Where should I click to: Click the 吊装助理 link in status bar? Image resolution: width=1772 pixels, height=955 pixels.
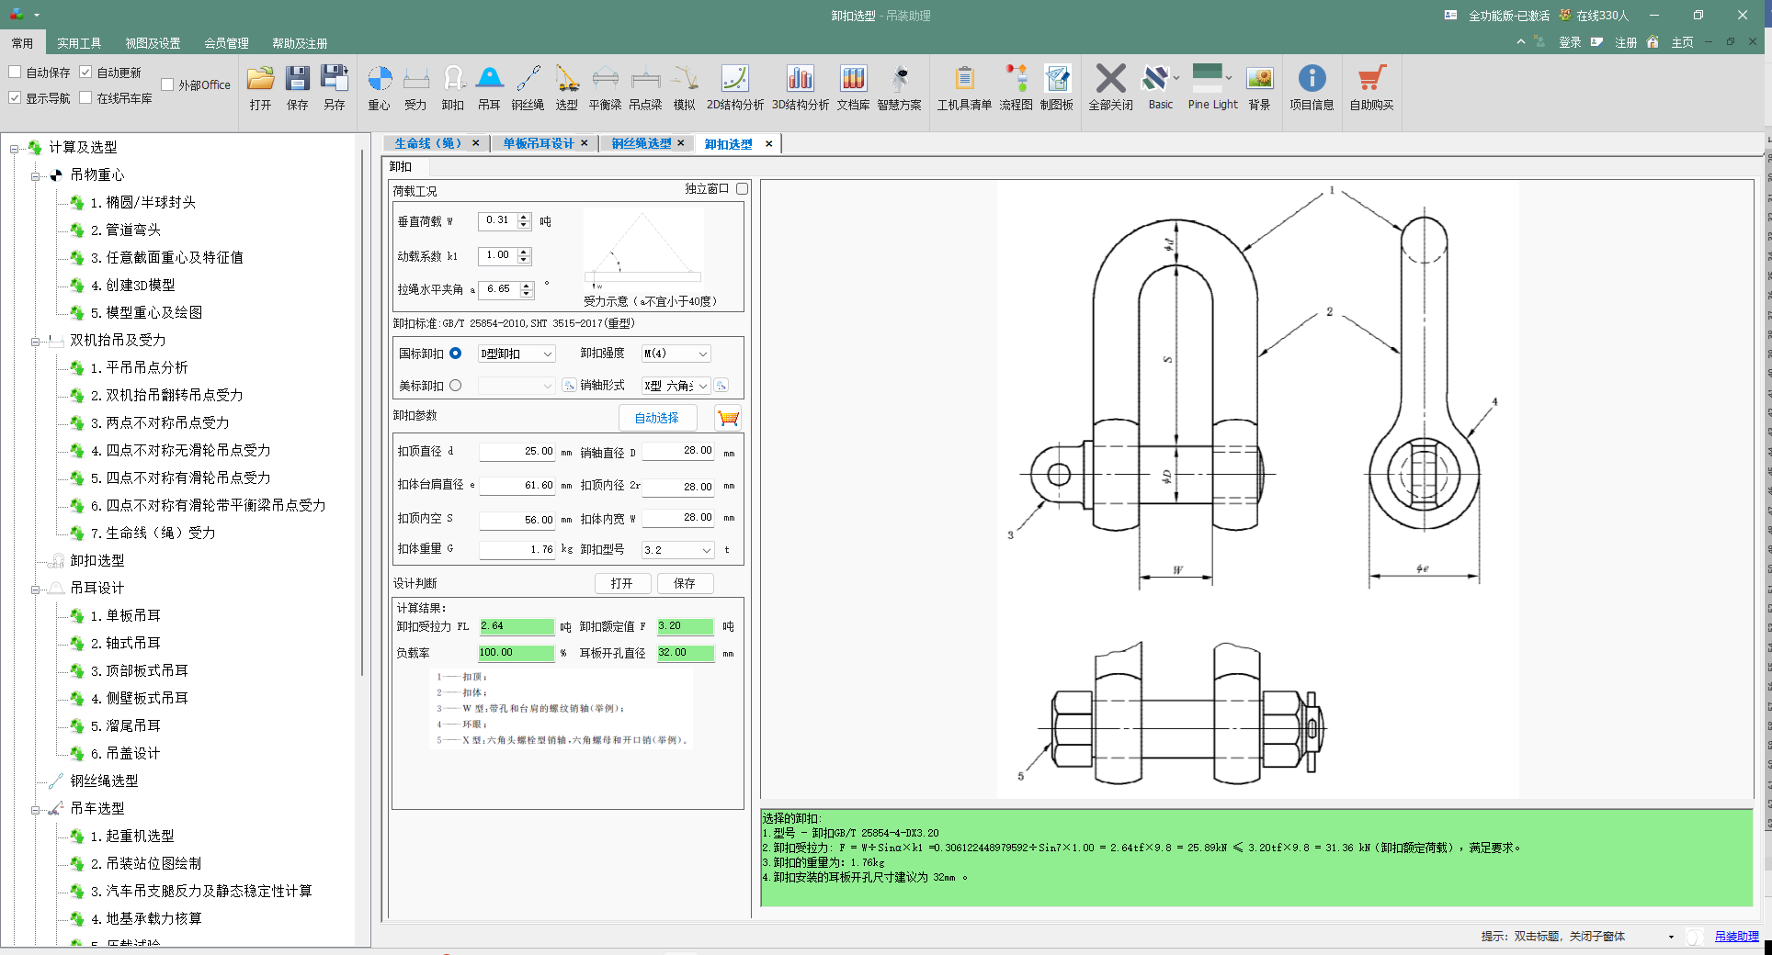(1736, 937)
